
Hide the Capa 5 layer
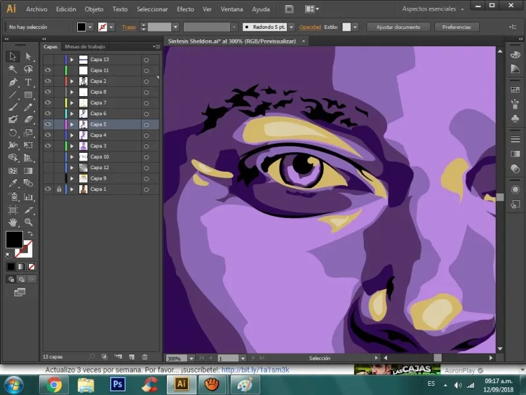pyautogui.click(x=47, y=124)
